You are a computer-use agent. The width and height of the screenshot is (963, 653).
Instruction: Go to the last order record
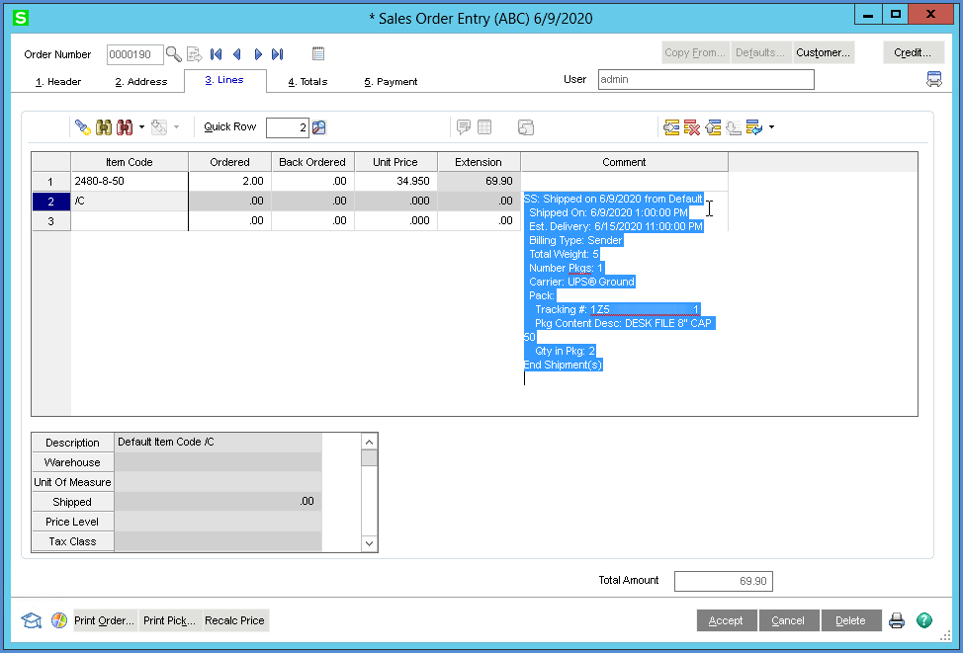pos(278,54)
